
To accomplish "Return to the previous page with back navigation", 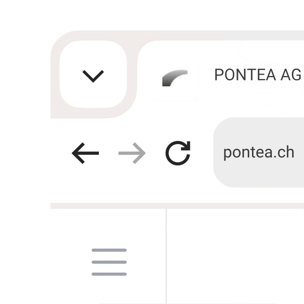I will 85,153.
